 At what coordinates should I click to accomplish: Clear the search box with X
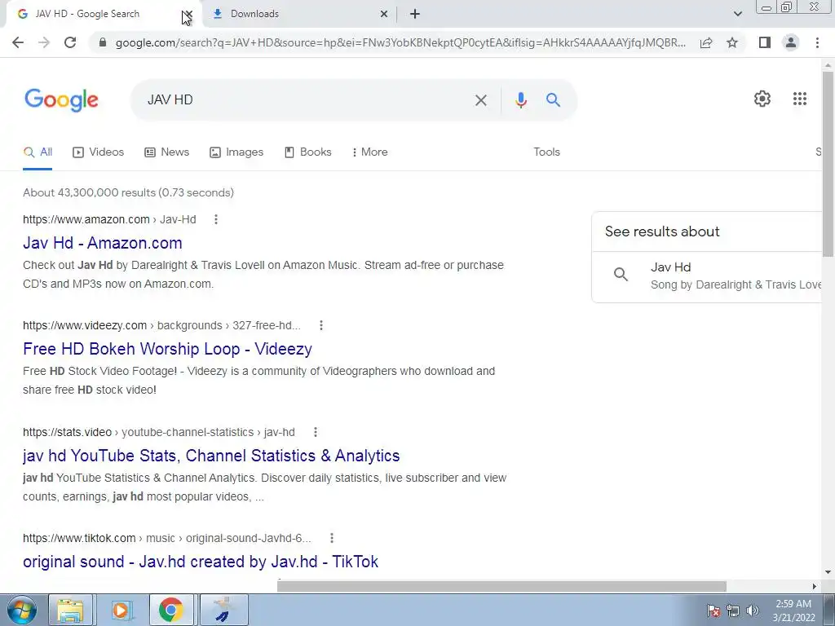481,100
